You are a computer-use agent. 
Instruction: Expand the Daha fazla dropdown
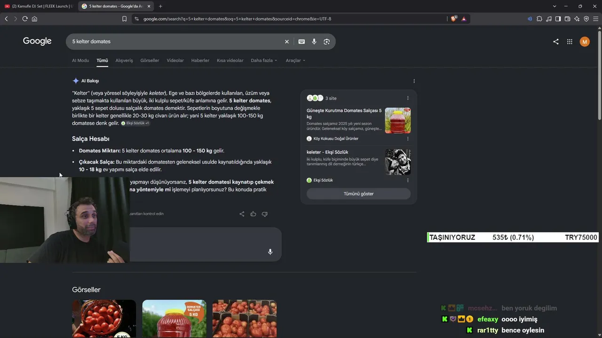tap(264, 61)
